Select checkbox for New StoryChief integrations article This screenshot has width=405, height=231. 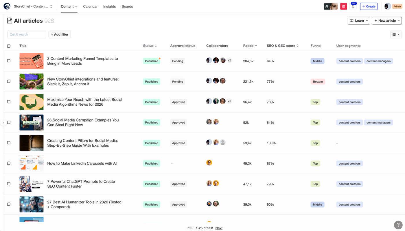click(9, 81)
